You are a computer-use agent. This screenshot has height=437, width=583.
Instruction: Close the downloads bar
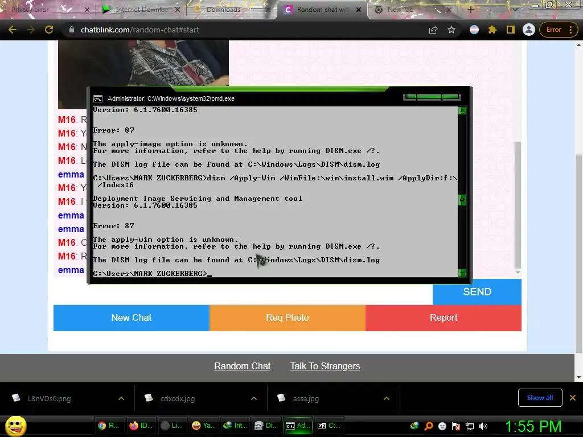[x=573, y=398]
